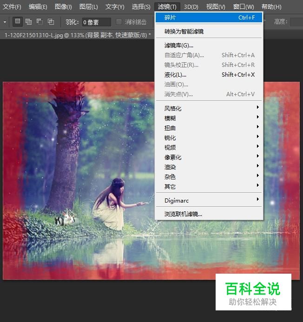Expand the 视频 video submenu

coord(209,147)
